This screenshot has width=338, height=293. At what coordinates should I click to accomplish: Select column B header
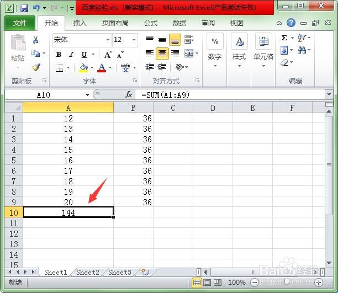point(134,108)
